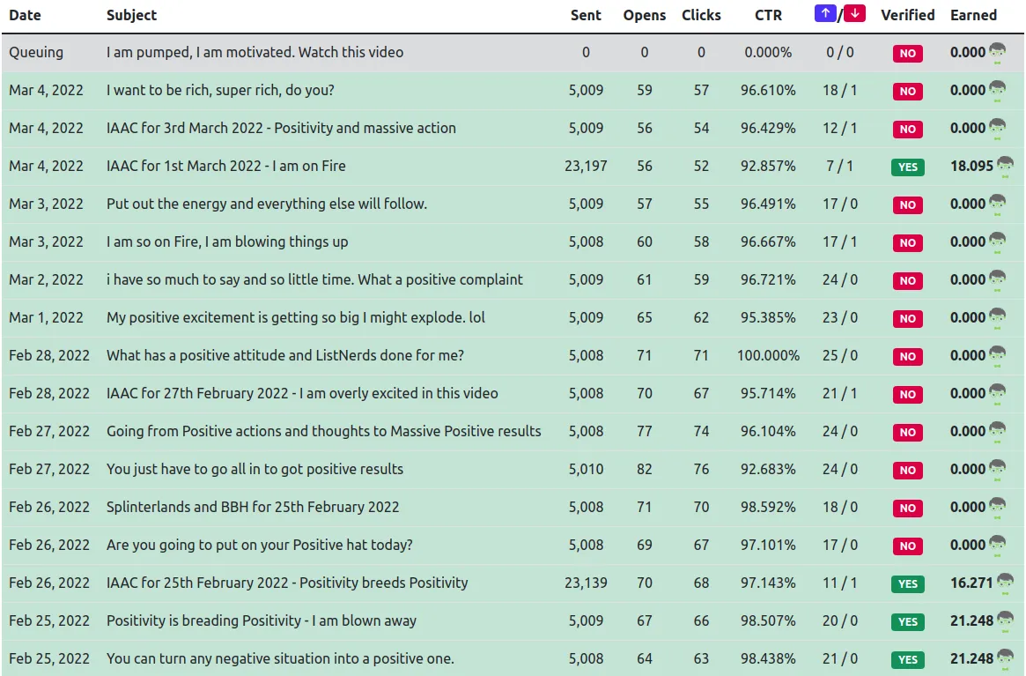Image resolution: width=1026 pixels, height=676 pixels.
Task: Open 'Splinterlands and BBH' subject
Action: 253,509
